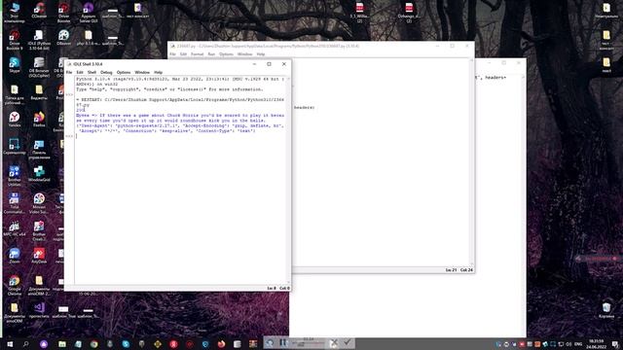Open the Help menu in IDLE Shell

tap(158, 72)
